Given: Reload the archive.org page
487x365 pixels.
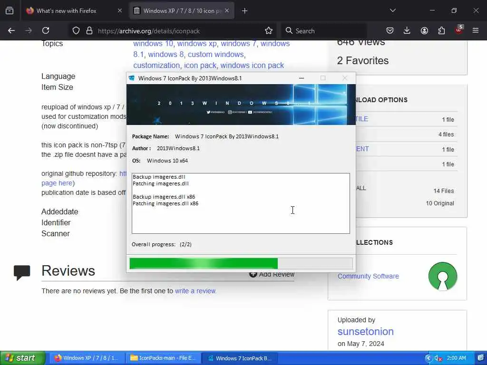Looking at the screenshot, I should coord(46,30).
